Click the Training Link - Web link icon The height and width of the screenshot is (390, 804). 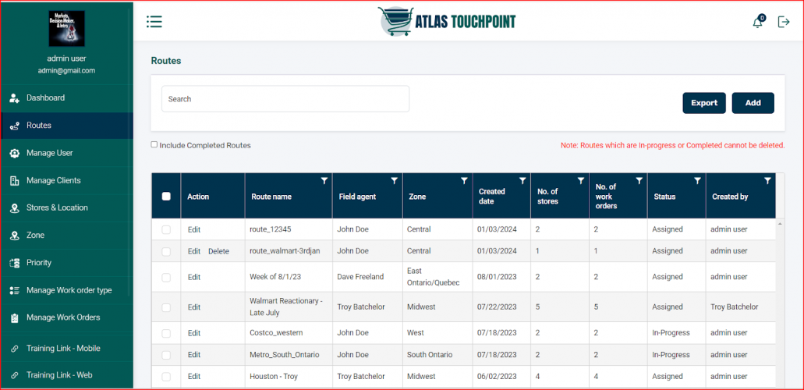[x=14, y=375]
